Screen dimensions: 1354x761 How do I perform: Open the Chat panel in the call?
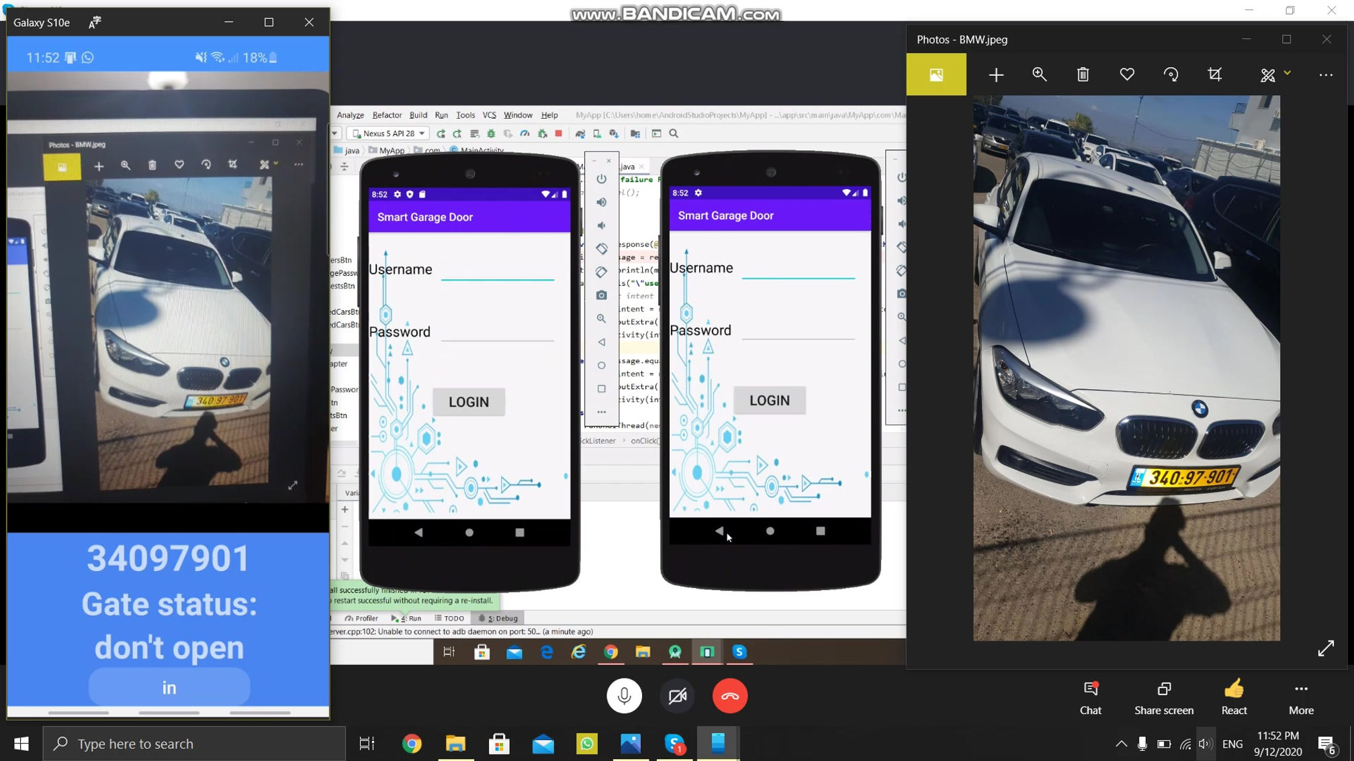coord(1091,698)
